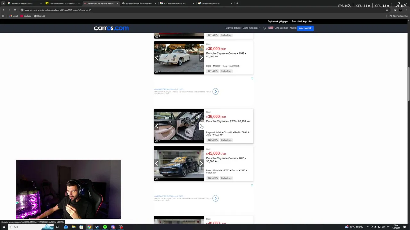The height and width of the screenshot is (230, 410).
Task: Reload the page with the browser refresh icon
Action: pos(15,10)
